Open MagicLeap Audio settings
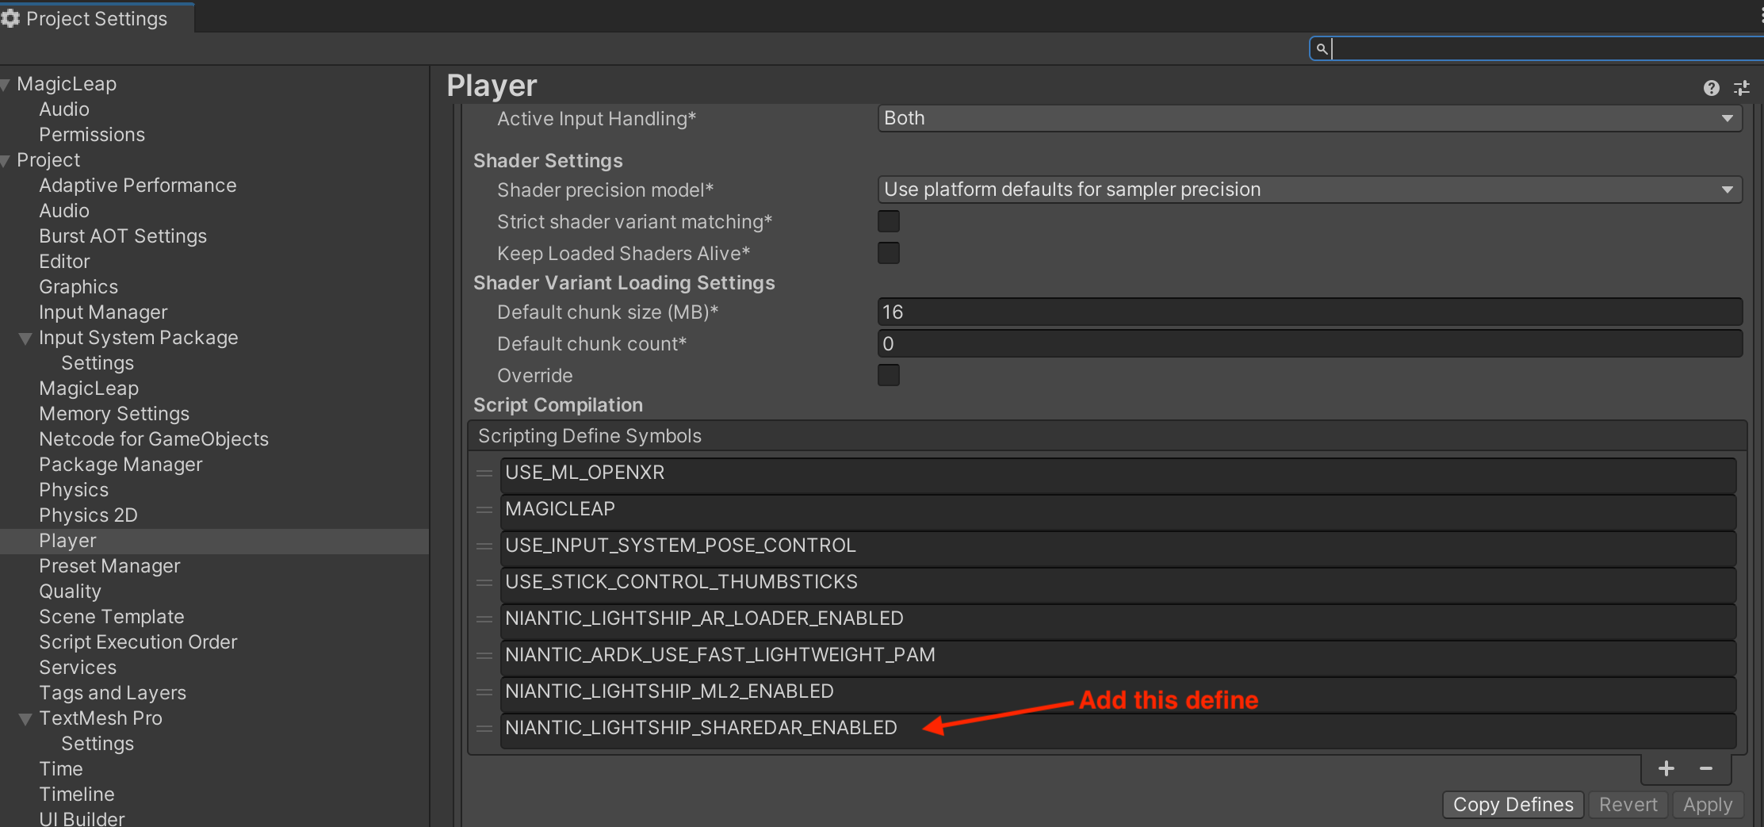The image size is (1764, 827). (x=64, y=109)
